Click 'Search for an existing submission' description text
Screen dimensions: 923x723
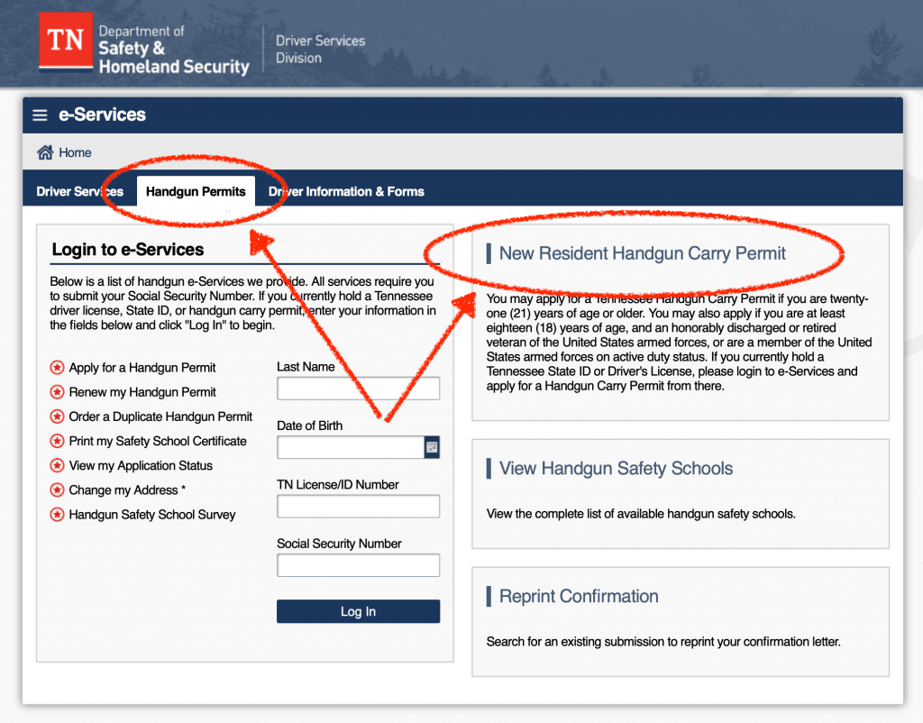click(x=663, y=642)
